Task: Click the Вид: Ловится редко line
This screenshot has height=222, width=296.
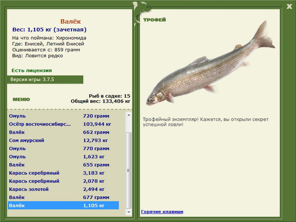Action: click(37, 56)
